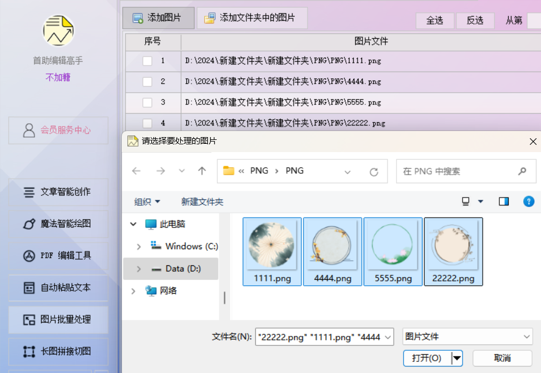Click the folder icon in address bar
Viewport: 541px width, 373px height.
[229, 171]
